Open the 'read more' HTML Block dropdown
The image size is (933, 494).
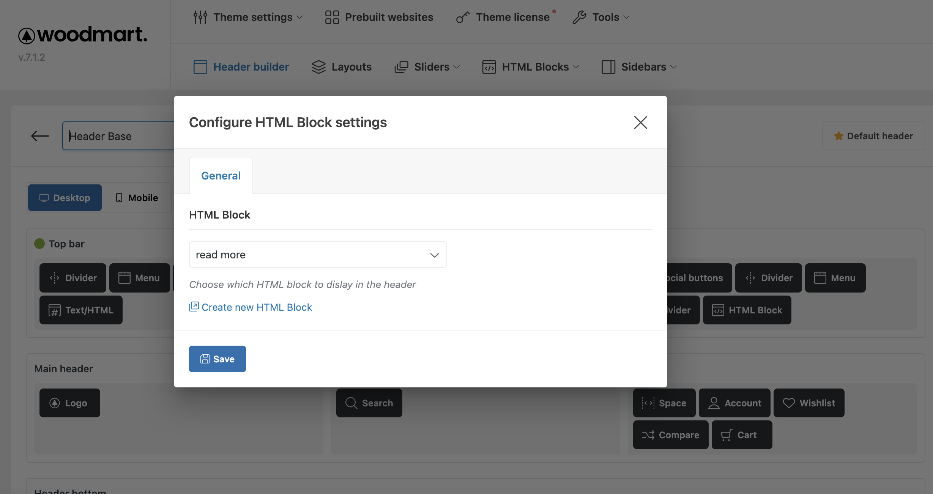point(318,255)
